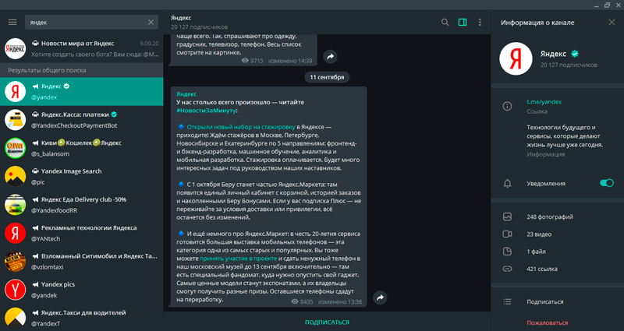Click the eye views icon beside 9715
624x331 pixels.
pos(245,61)
